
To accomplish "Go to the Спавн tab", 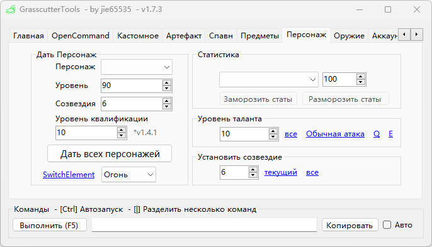I will coord(221,36).
